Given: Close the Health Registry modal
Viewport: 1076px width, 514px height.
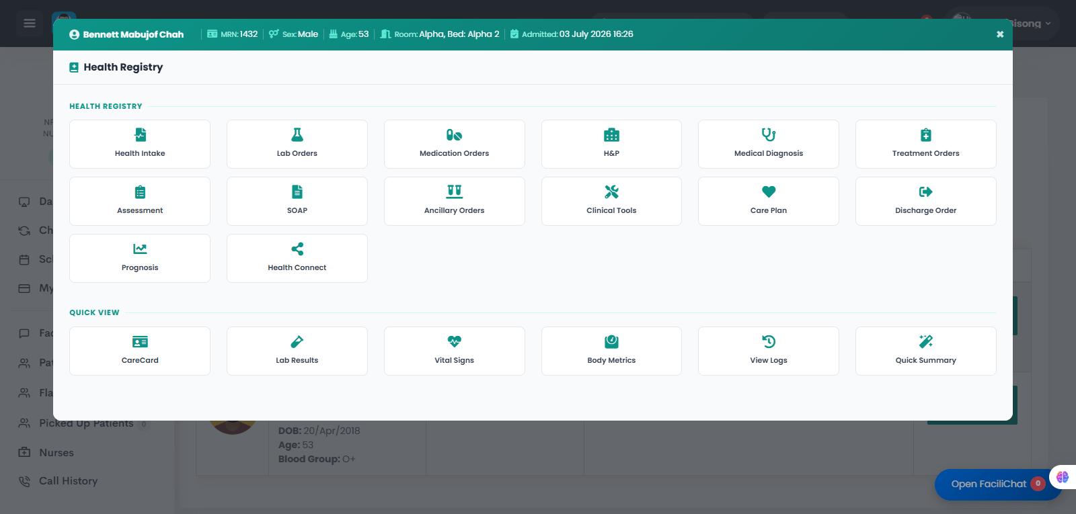Looking at the screenshot, I should (1000, 34).
